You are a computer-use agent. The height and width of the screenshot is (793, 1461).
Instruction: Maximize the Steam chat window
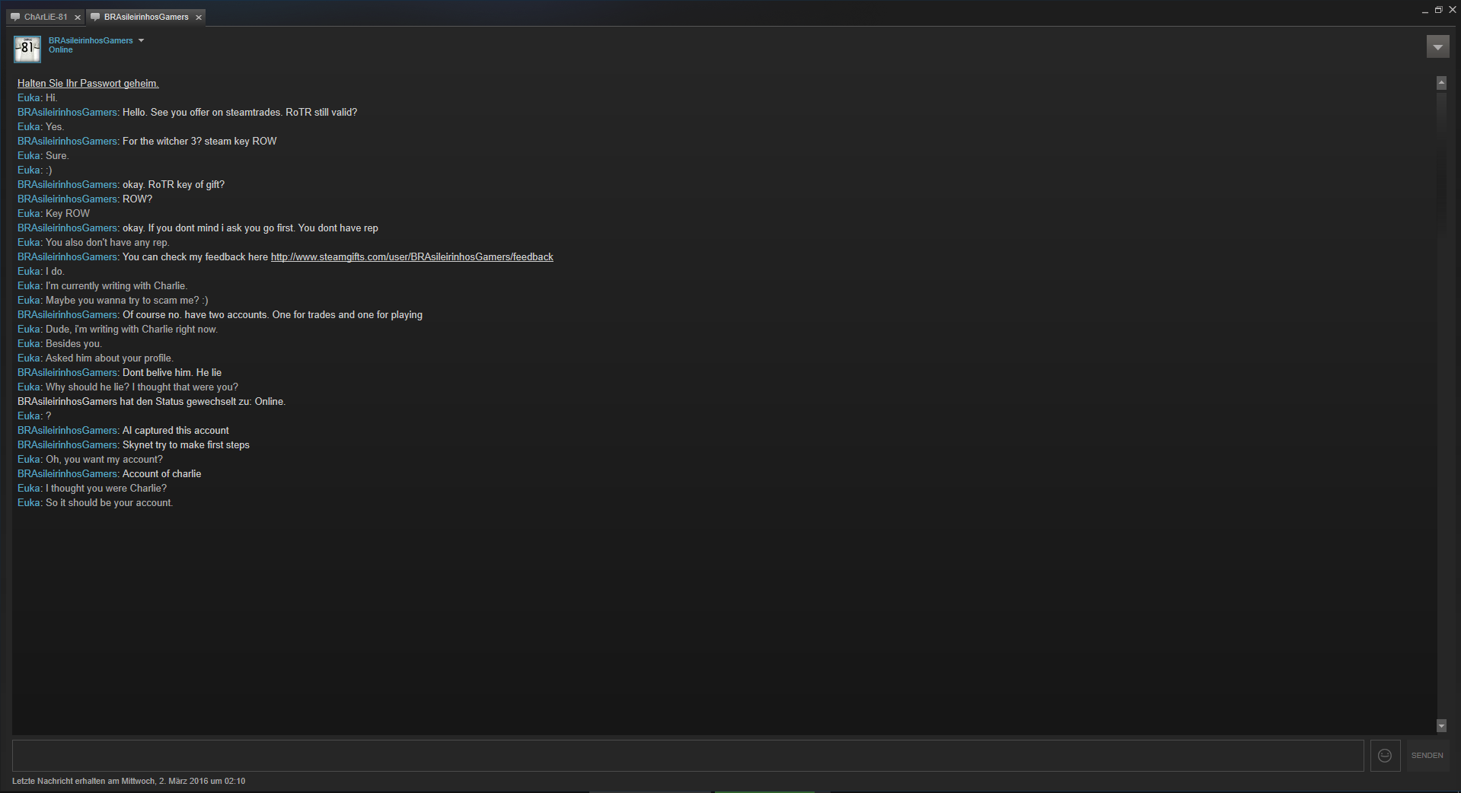click(x=1438, y=10)
